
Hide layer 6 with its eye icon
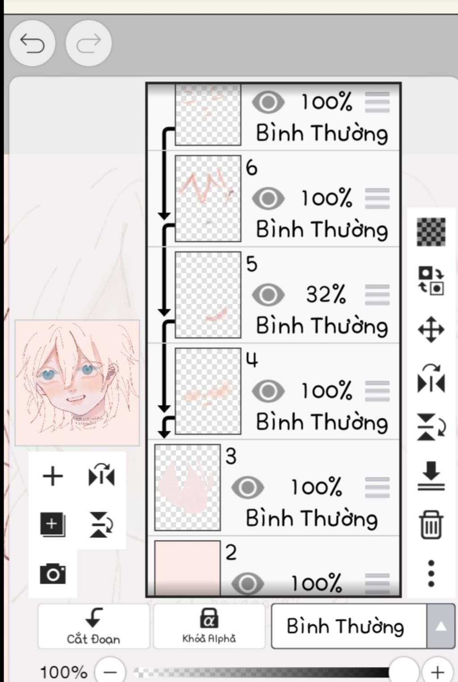click(268, 199)
